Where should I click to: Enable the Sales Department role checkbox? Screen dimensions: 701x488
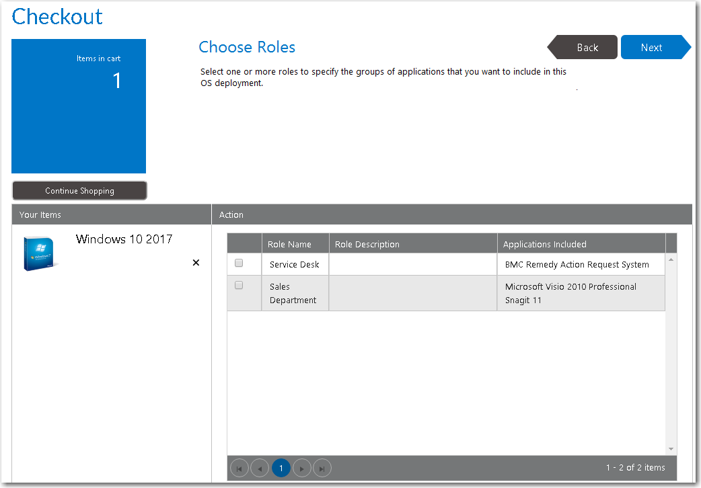[x=239, y=286]
